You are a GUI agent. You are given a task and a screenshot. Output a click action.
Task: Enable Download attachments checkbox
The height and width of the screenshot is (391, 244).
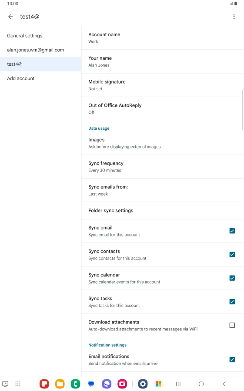[x=232, y=325]
